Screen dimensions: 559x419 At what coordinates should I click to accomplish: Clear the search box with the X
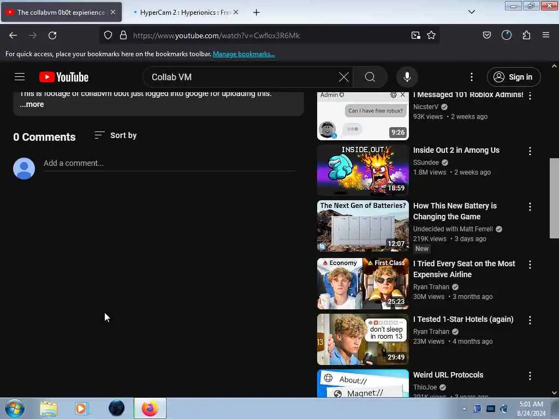coord(344,77)
